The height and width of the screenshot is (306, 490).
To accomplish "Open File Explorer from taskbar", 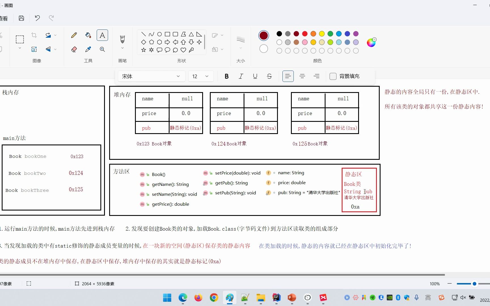I will (261, 297).
